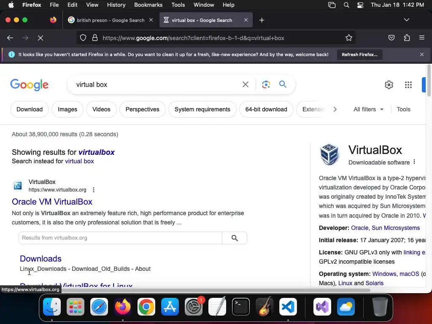Open the Bookmarks menu

tap(148, 5)
